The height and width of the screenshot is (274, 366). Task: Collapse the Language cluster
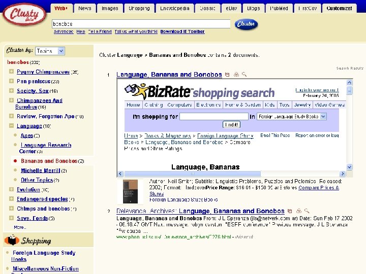pyautogui.click(x=11, y=126)
